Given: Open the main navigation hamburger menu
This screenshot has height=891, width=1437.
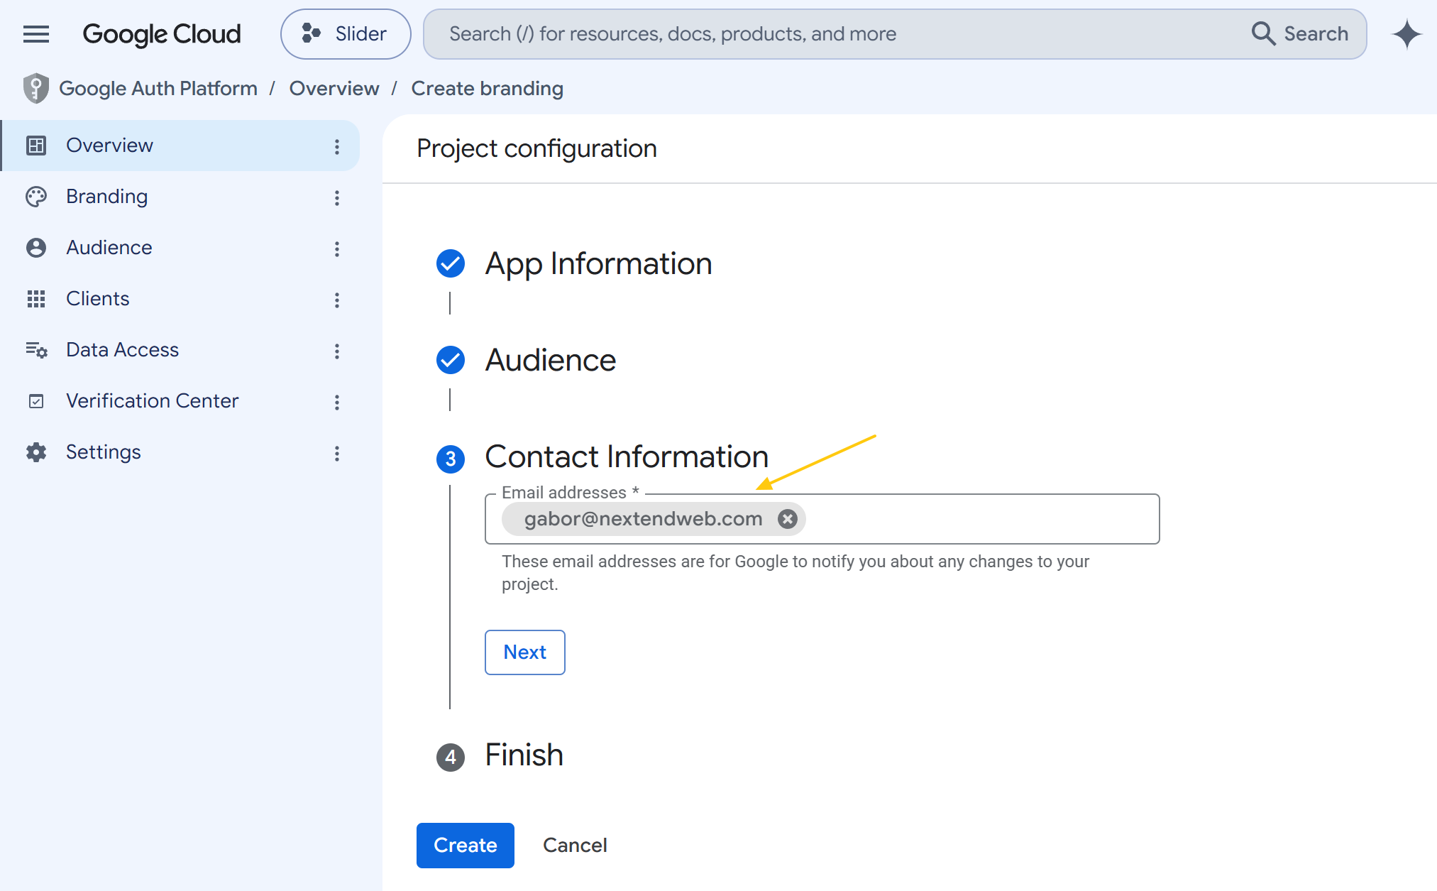Looking at the screenshot, I should click(36, 34).
